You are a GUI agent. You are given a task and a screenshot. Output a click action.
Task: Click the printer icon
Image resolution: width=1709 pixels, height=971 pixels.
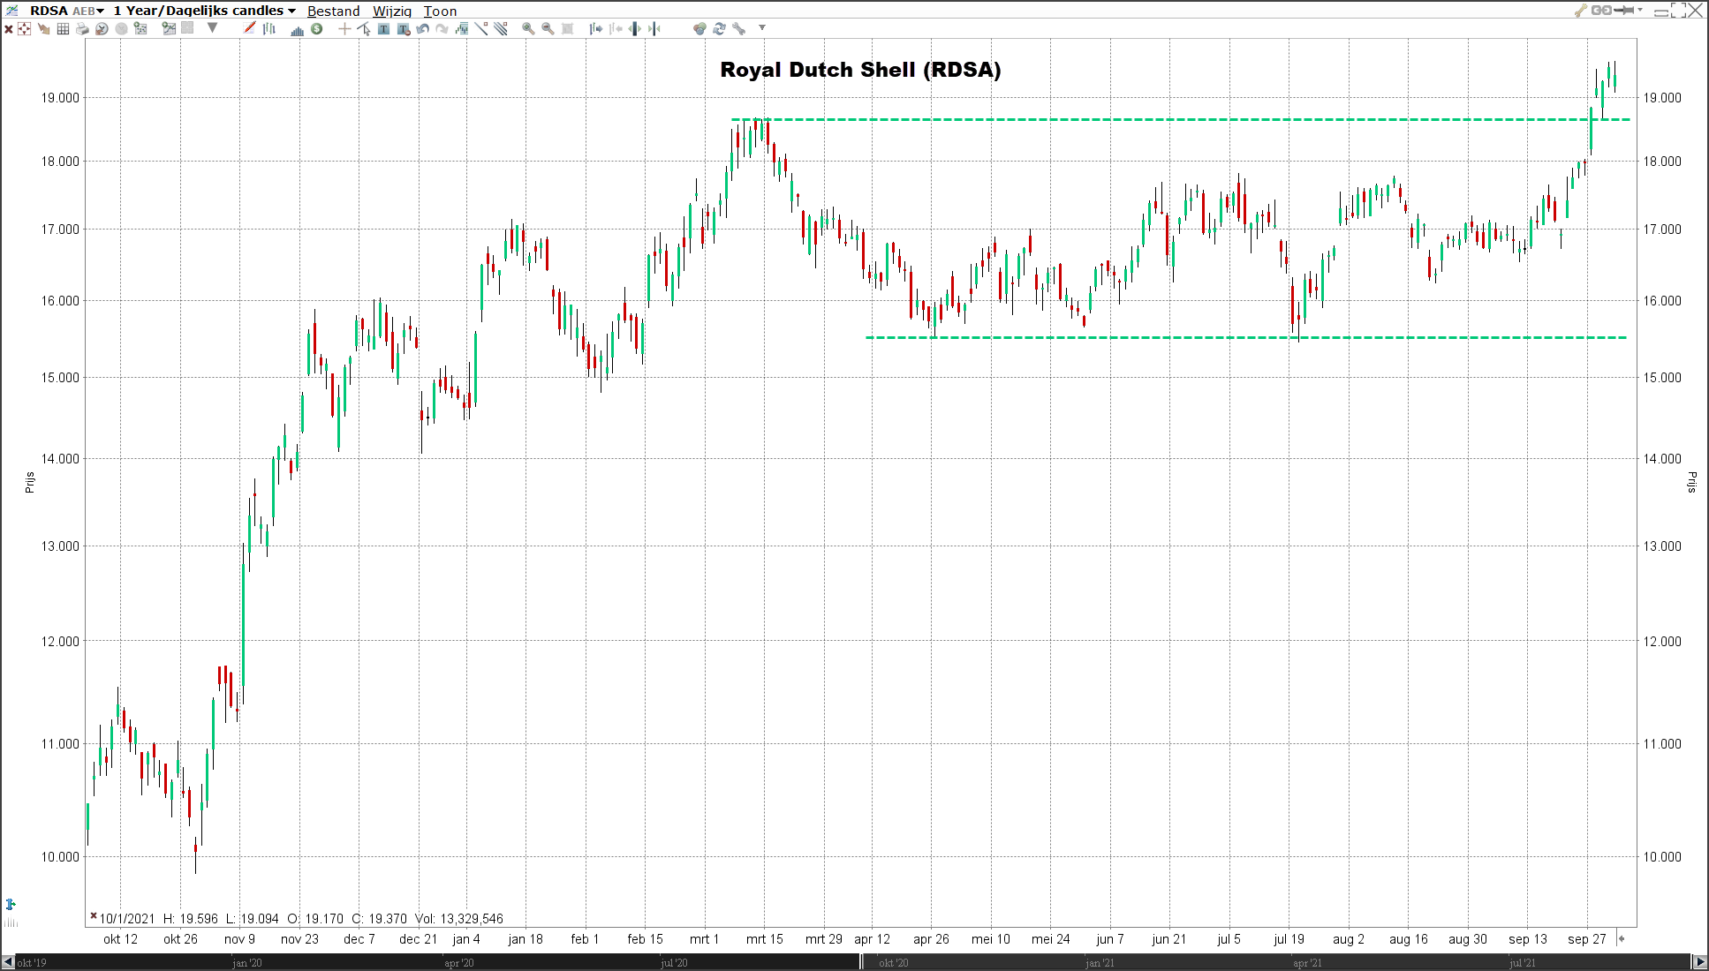82,29
